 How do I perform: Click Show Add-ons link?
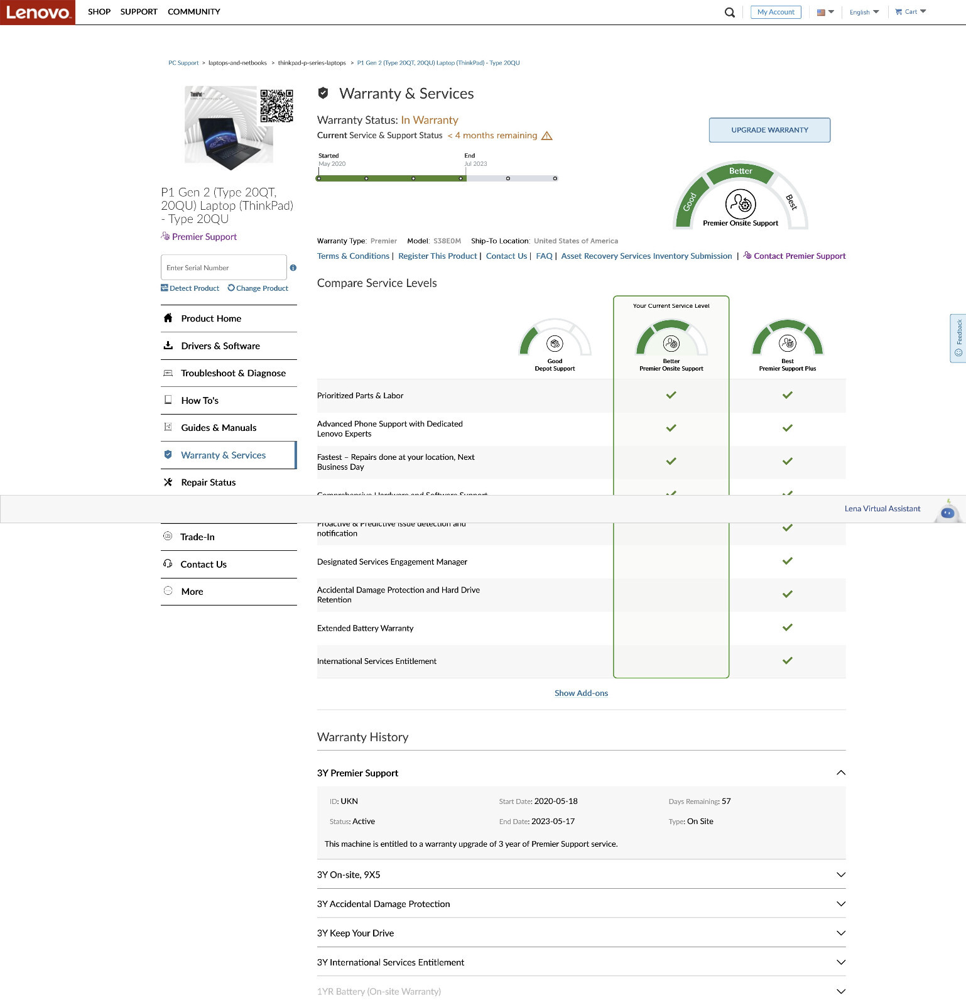pos(581,693)
